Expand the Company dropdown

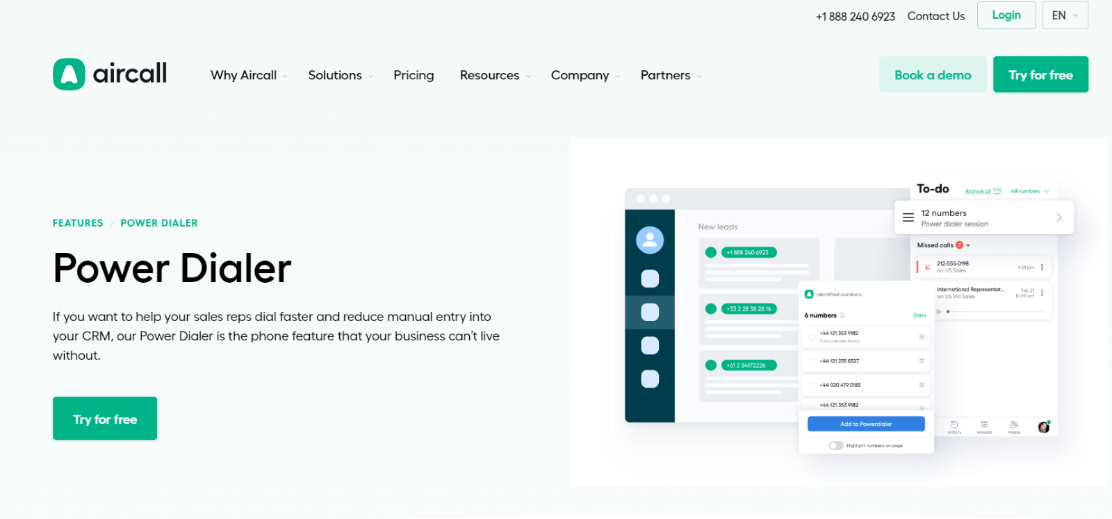[x=585, y=75]
